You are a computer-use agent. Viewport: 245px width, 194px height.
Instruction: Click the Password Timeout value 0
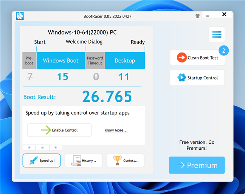pos(96,77)
